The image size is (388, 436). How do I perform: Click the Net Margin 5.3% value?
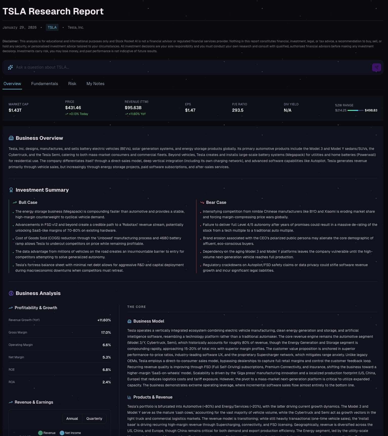(107, 357)
